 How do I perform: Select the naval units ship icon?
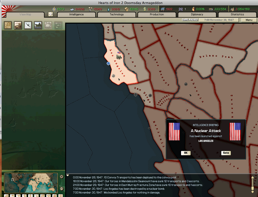38,25
